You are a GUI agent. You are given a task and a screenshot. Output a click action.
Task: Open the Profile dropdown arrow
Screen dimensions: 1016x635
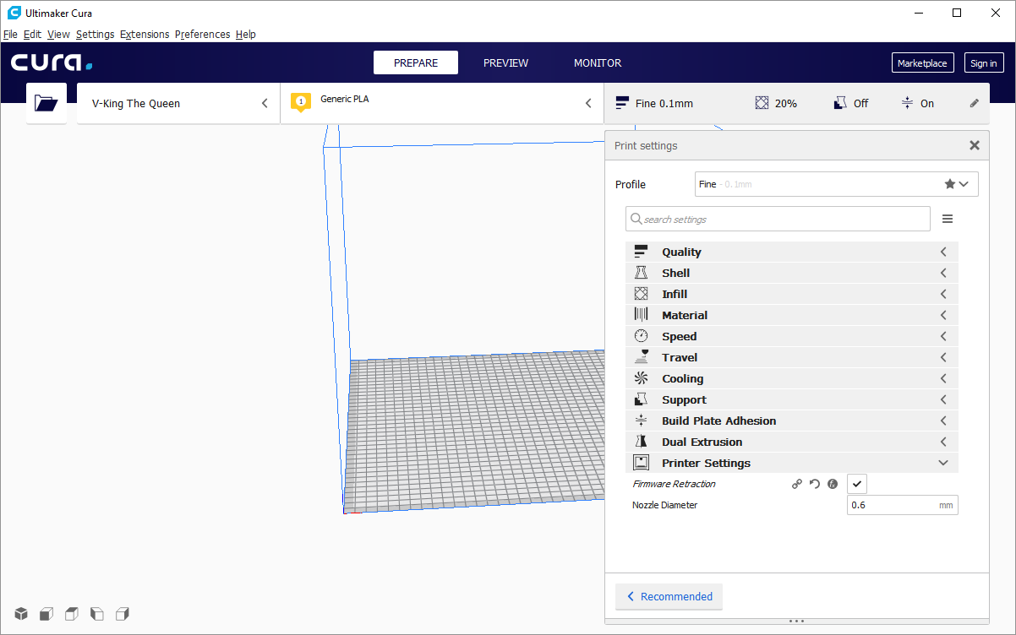pyautogui.click(x=964, y=184)
